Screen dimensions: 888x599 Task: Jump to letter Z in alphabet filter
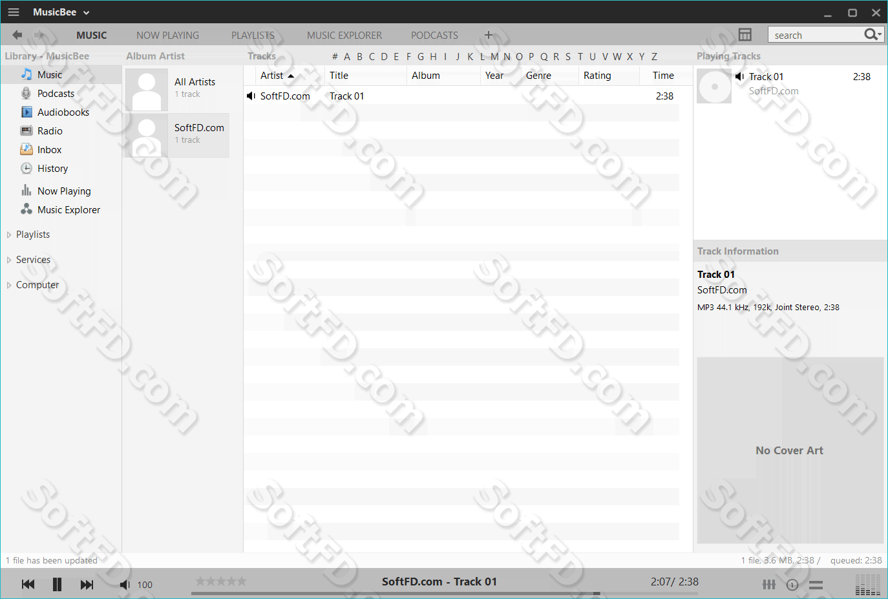click(x=654, y=57)
